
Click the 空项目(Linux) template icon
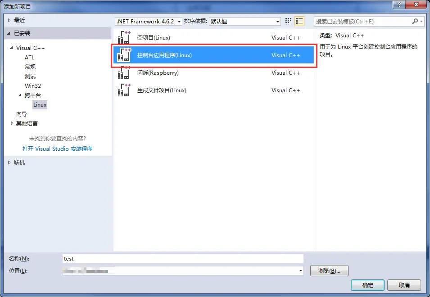click(x=124, y=37)
